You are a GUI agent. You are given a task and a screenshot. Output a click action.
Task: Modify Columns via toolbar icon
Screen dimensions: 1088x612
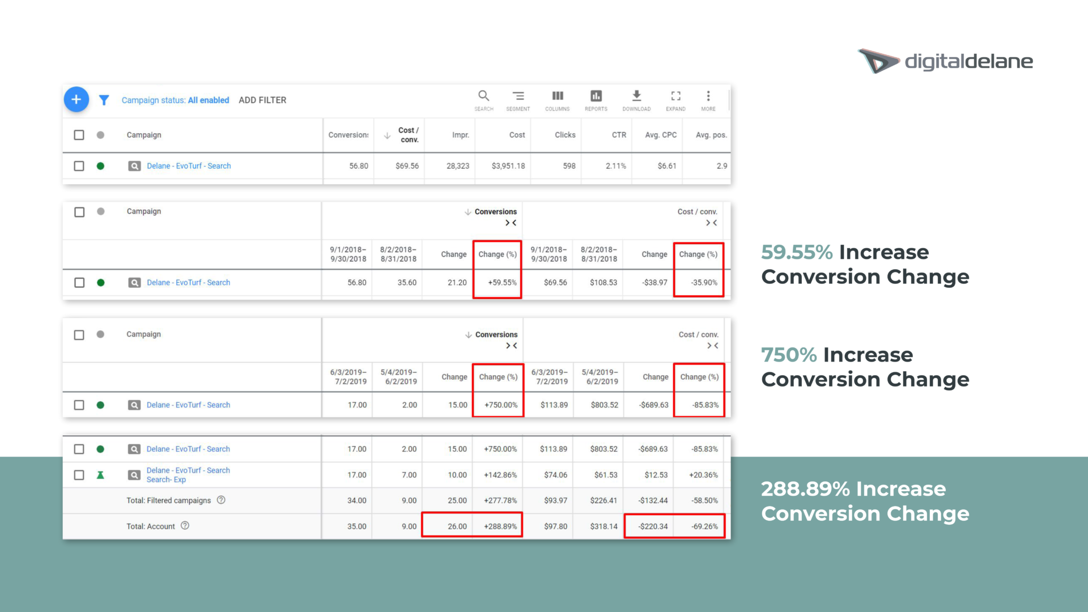(x=558, y=100)
